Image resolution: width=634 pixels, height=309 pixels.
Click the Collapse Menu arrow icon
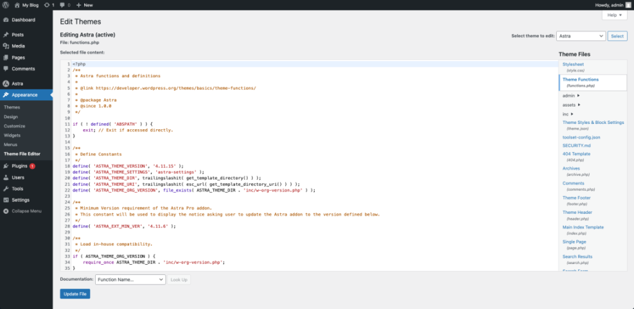tap(6, 211)
